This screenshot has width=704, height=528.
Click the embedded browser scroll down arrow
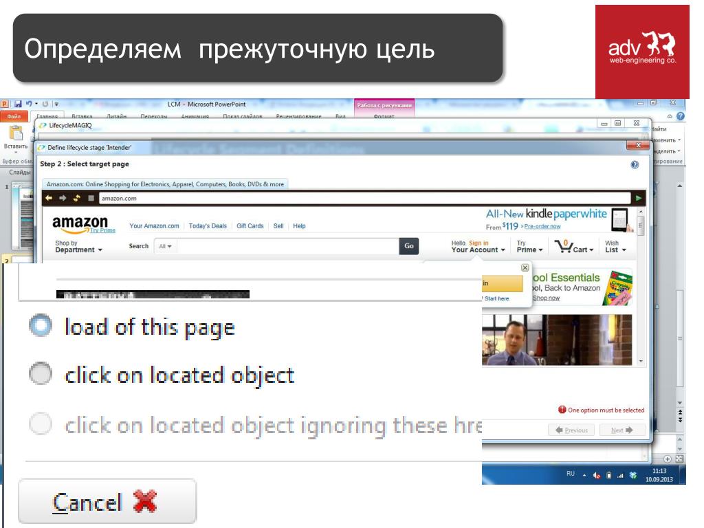(641, 361)
